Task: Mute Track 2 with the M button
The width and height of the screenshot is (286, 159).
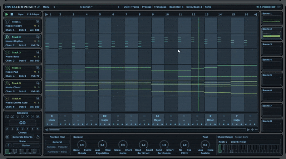Action: point(35,41)
